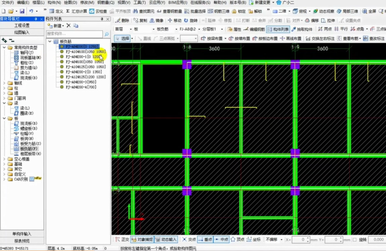Click inside the 搜索构件 search field
The height and width of the screenshot is (251, 386).
[x=74, y=34]
